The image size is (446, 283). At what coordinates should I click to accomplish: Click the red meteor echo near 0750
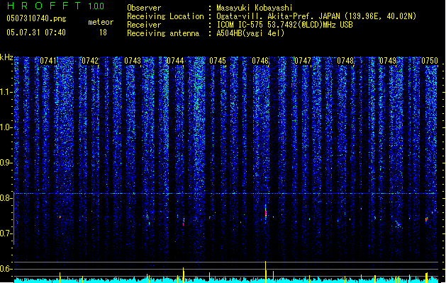click(x=426, y=219)
